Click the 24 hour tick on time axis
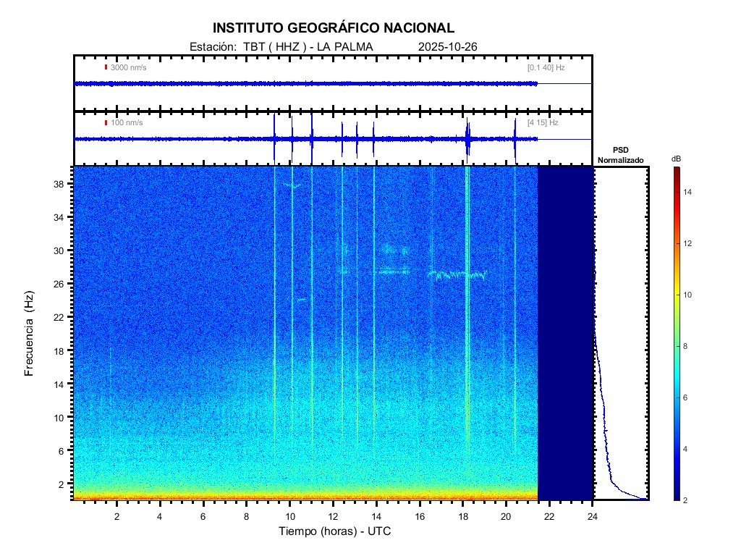Viewport: 741px width, 556px height. (x=592, y=515)
